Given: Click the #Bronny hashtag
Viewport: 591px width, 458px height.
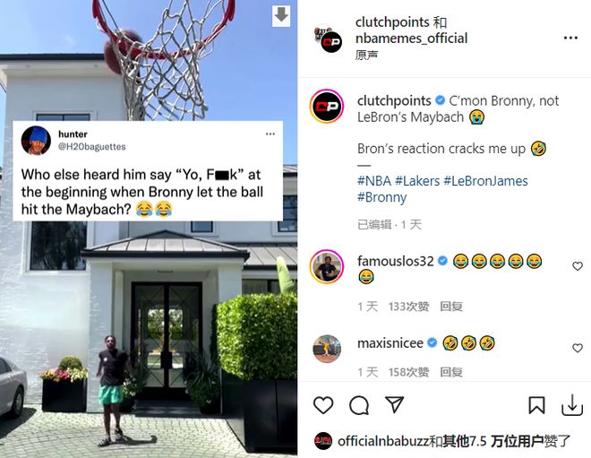Looking at the screenshot, I should click(x=381, y=197).
